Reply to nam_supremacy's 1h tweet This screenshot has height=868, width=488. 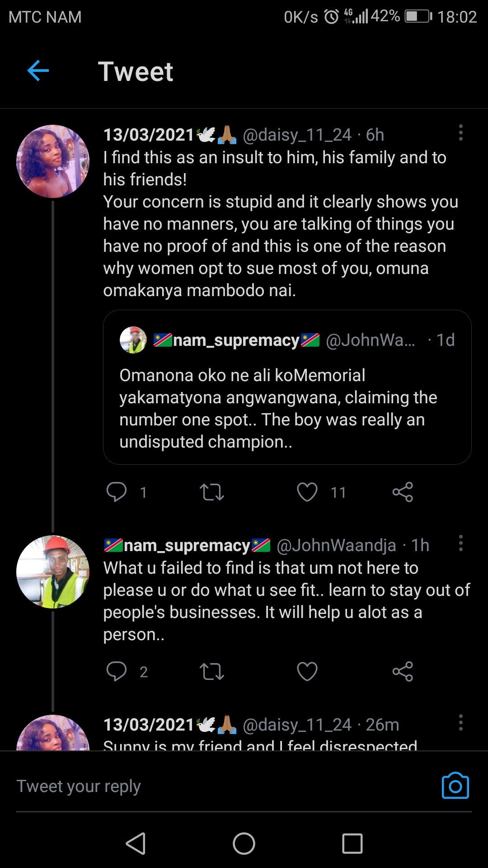coord(117,671)
